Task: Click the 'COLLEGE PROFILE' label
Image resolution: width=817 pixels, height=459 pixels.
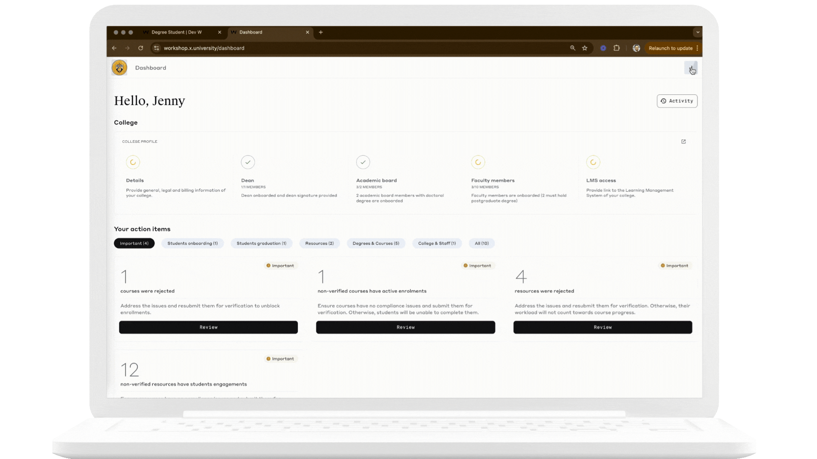Action: coord(140,142)
